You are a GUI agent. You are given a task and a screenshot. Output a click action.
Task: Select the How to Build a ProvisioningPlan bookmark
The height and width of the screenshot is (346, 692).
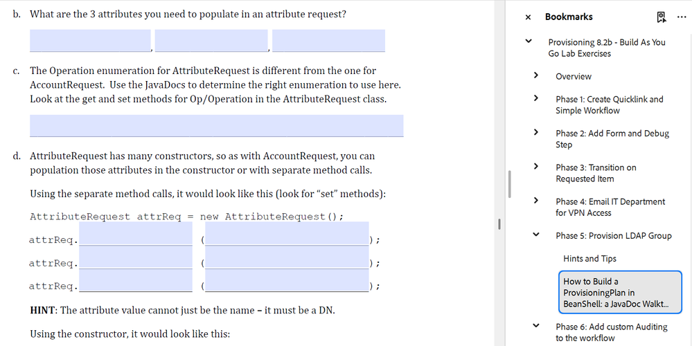point(621,292)
